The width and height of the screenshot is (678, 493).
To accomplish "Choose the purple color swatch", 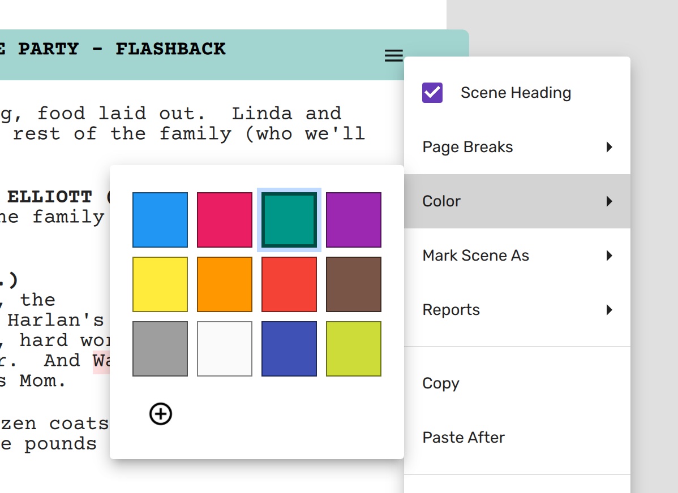I will tap(354, 220).
